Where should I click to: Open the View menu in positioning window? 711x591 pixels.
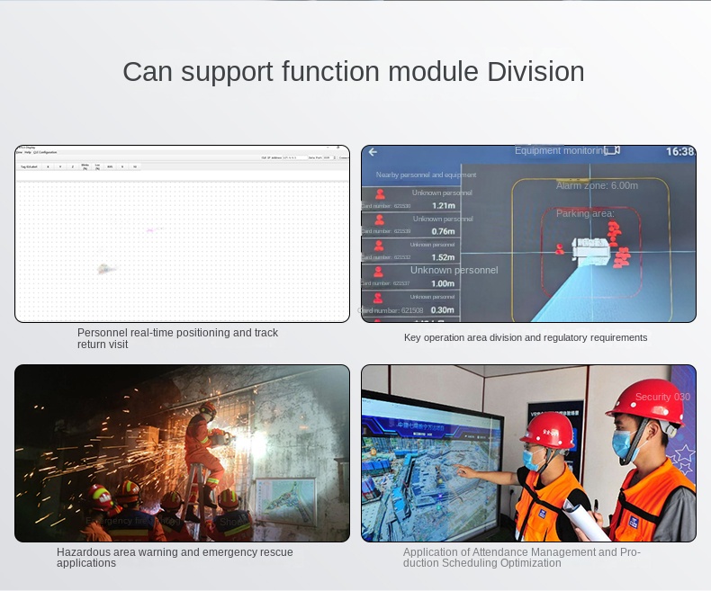pyautogui.click(x=19, y=152)
